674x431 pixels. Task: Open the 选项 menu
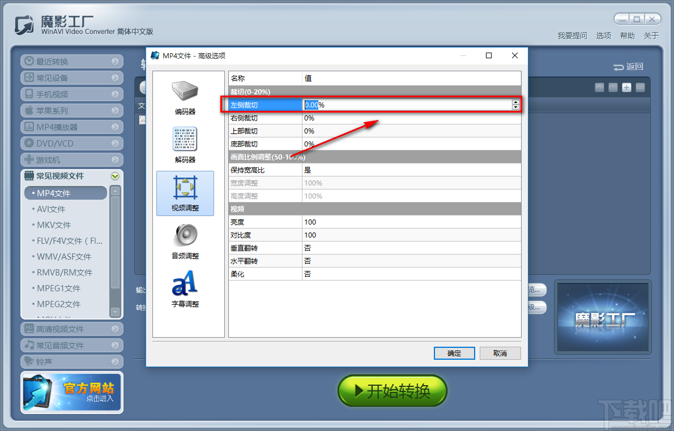point(604,36)
